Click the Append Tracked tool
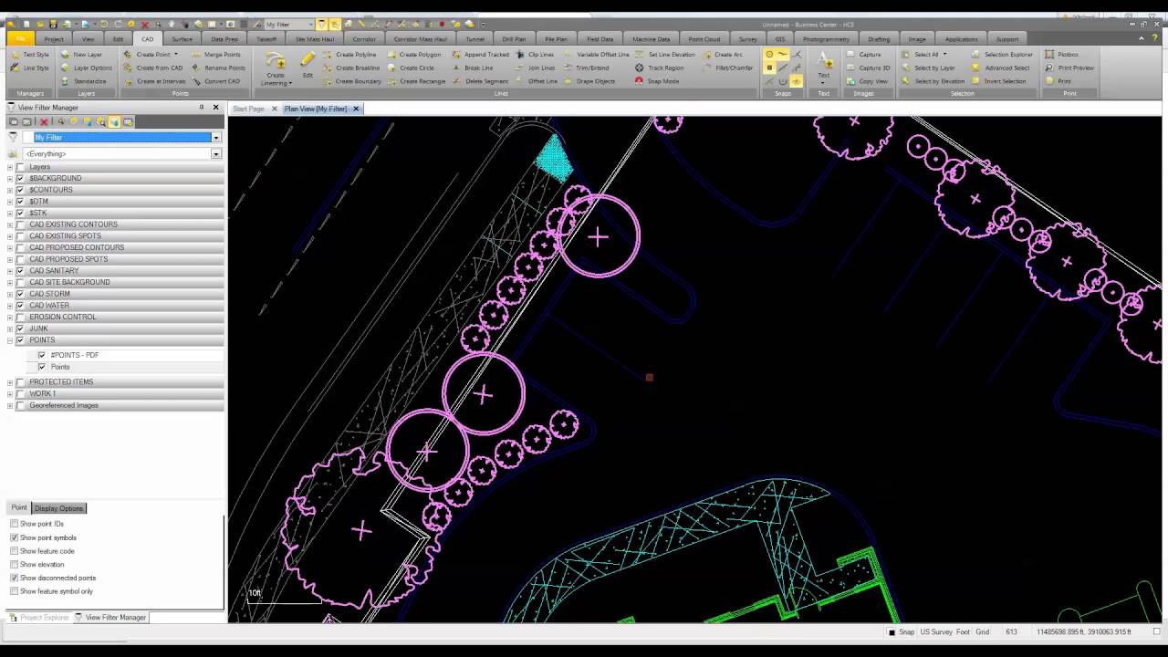 [x=480, y=54]
